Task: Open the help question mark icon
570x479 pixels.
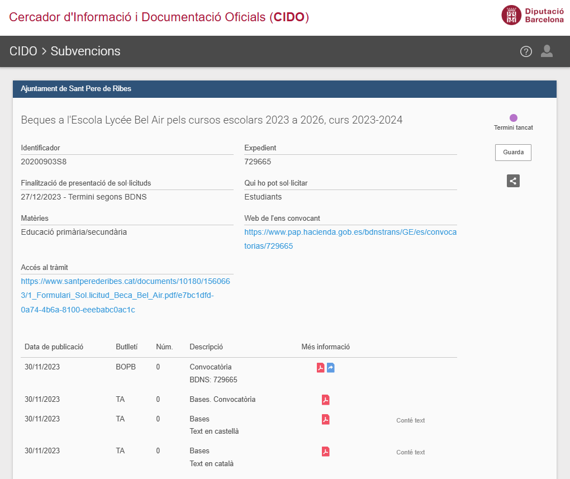Action: [x=526, y=52]
